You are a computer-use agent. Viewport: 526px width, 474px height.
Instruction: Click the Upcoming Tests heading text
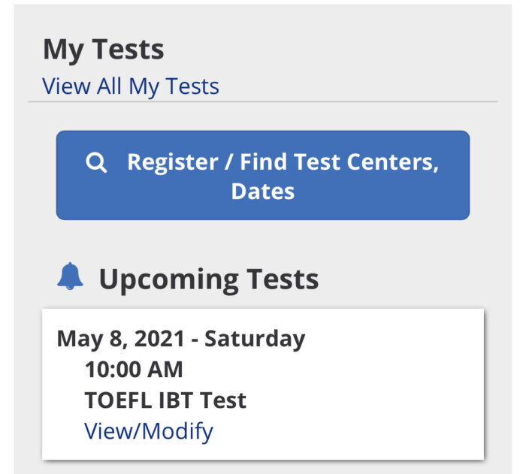(x=209, y=279)
